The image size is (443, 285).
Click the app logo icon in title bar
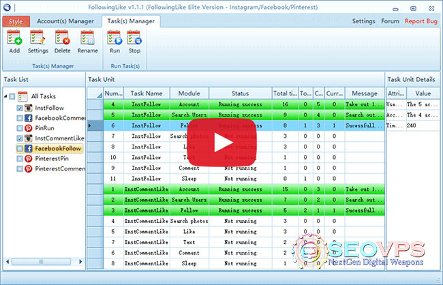(7, 7)
